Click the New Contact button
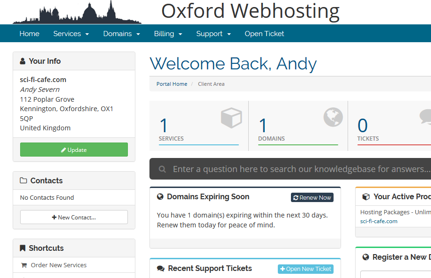 point(74,217)
